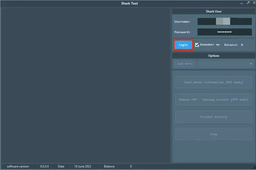Click the Shark Tool title bar text
Image resolution: width=256 pixels, height=170 pixels.
click(129, 4)
